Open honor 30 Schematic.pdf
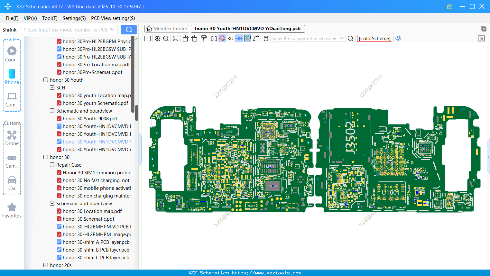490x276 pixels. click(86, 219)
